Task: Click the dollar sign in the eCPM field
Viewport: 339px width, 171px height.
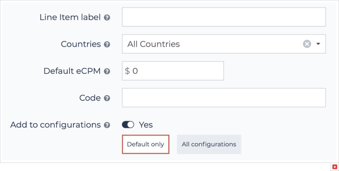Action: coord(127,71)
